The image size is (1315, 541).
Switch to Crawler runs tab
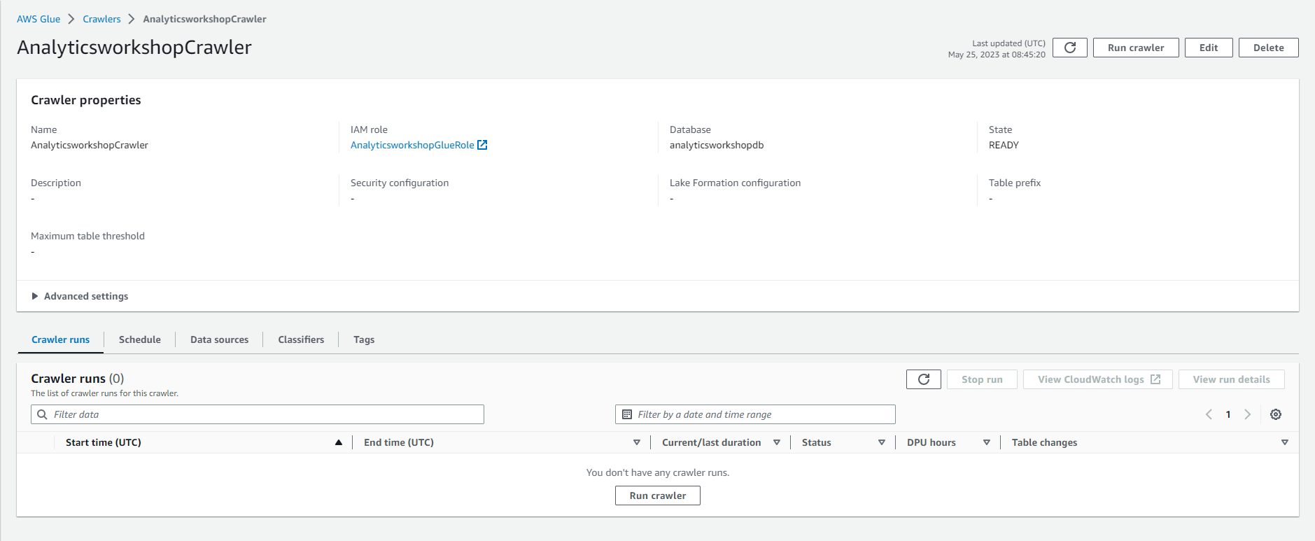61,339
